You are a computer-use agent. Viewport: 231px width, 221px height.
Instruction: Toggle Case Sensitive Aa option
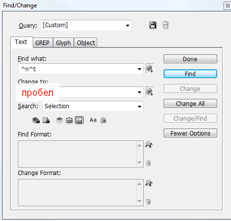point(93,120)
